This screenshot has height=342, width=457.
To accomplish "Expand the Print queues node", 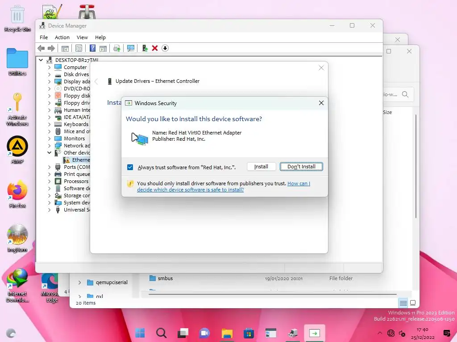I will click(49, 174).
